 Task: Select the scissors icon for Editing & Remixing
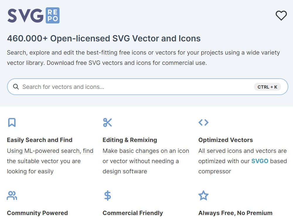point(108,122)
